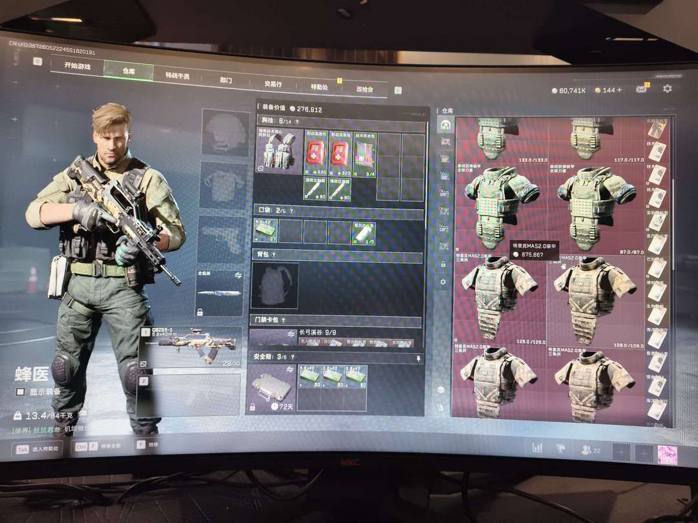The image size is (698, 523).
Task: Click the swap arrows on keycard pack
Action: (291, 334)
